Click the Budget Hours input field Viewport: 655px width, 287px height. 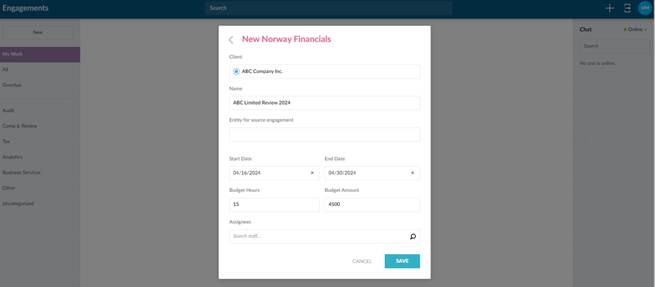point(274,205)
